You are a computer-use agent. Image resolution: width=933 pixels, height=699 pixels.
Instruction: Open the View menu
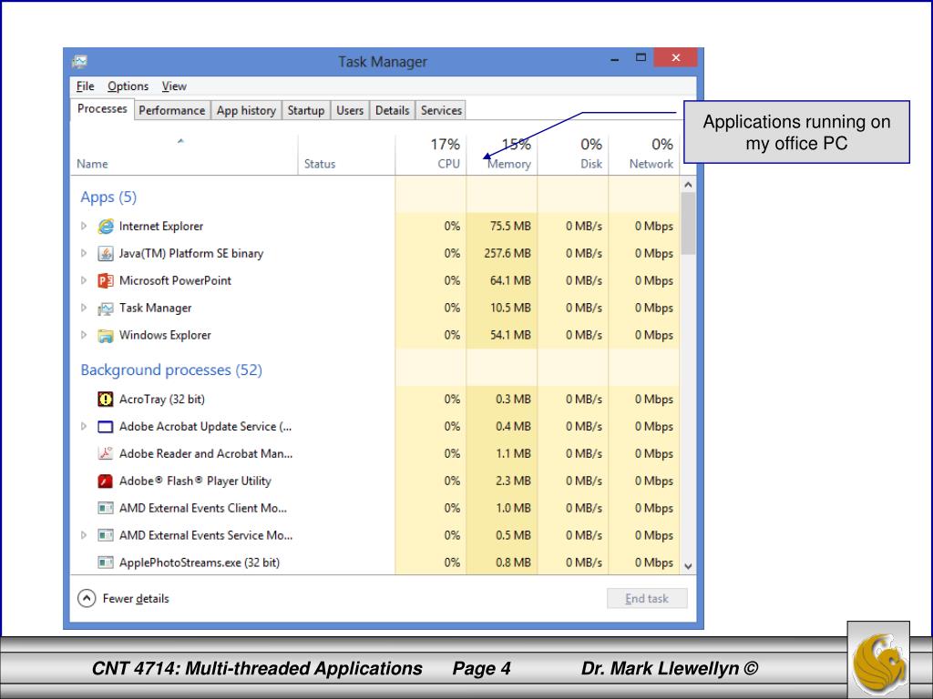174,86
